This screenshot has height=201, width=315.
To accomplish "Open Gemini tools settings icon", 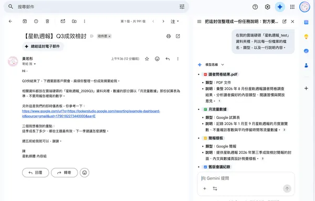I will point(215,188).
